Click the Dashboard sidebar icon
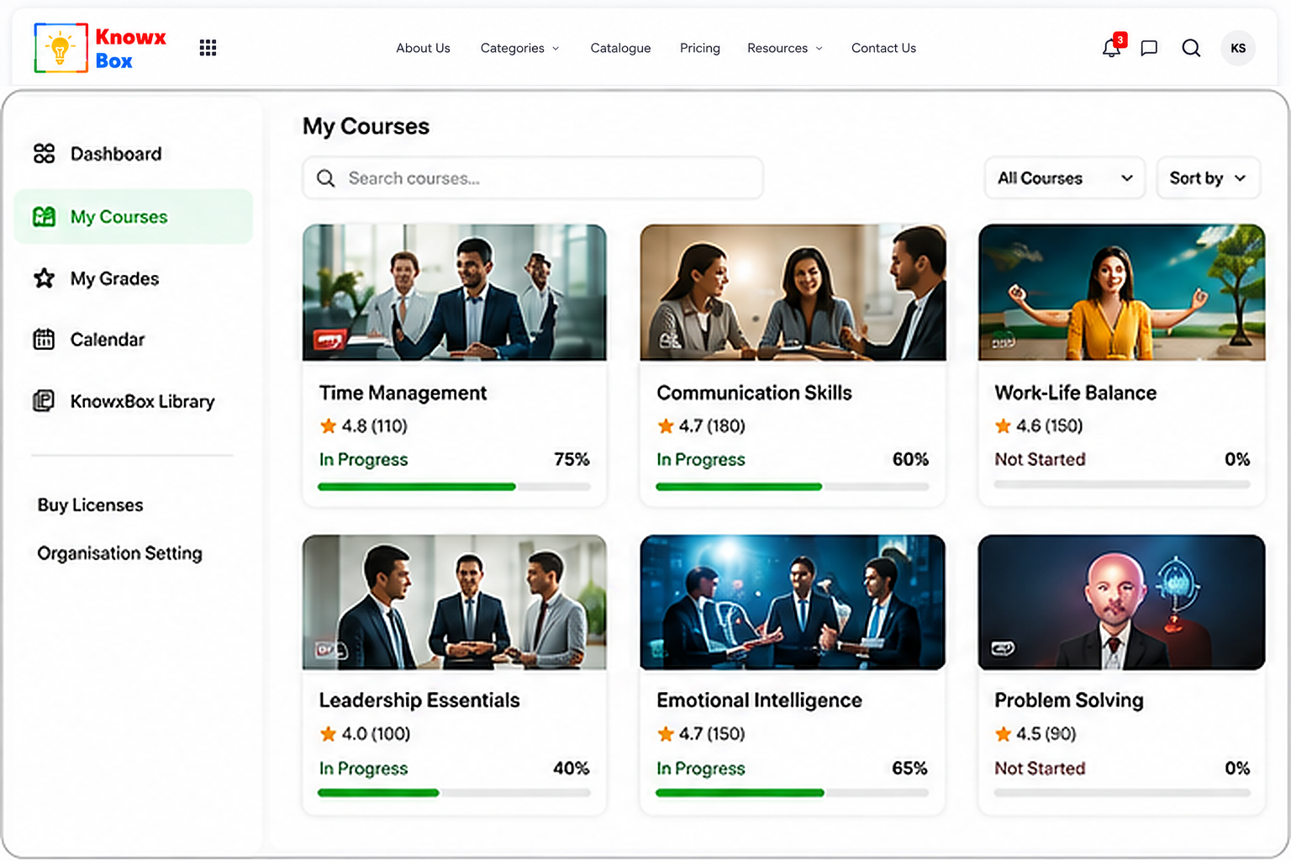Image resolution: width=1291 pixels, height=861 pixels. tap(44, 154)
